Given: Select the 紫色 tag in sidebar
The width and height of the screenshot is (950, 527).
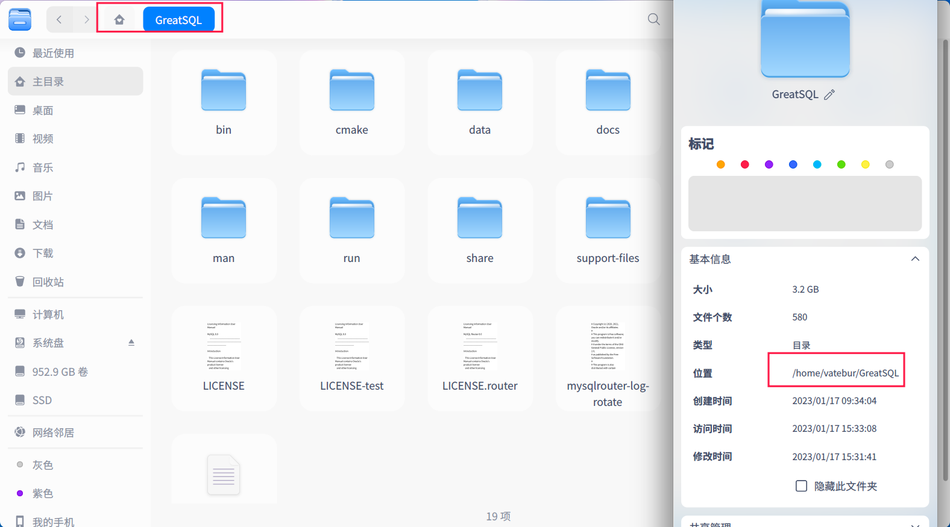Looking at the screenshot, I should (x=75, y=493).
